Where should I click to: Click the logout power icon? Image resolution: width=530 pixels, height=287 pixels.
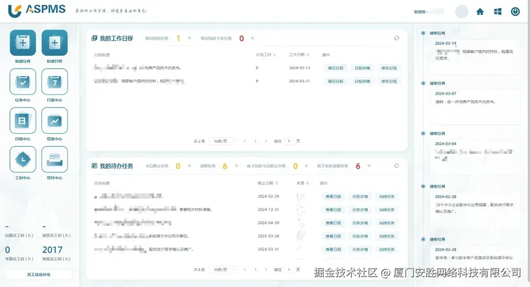(515, 11)
